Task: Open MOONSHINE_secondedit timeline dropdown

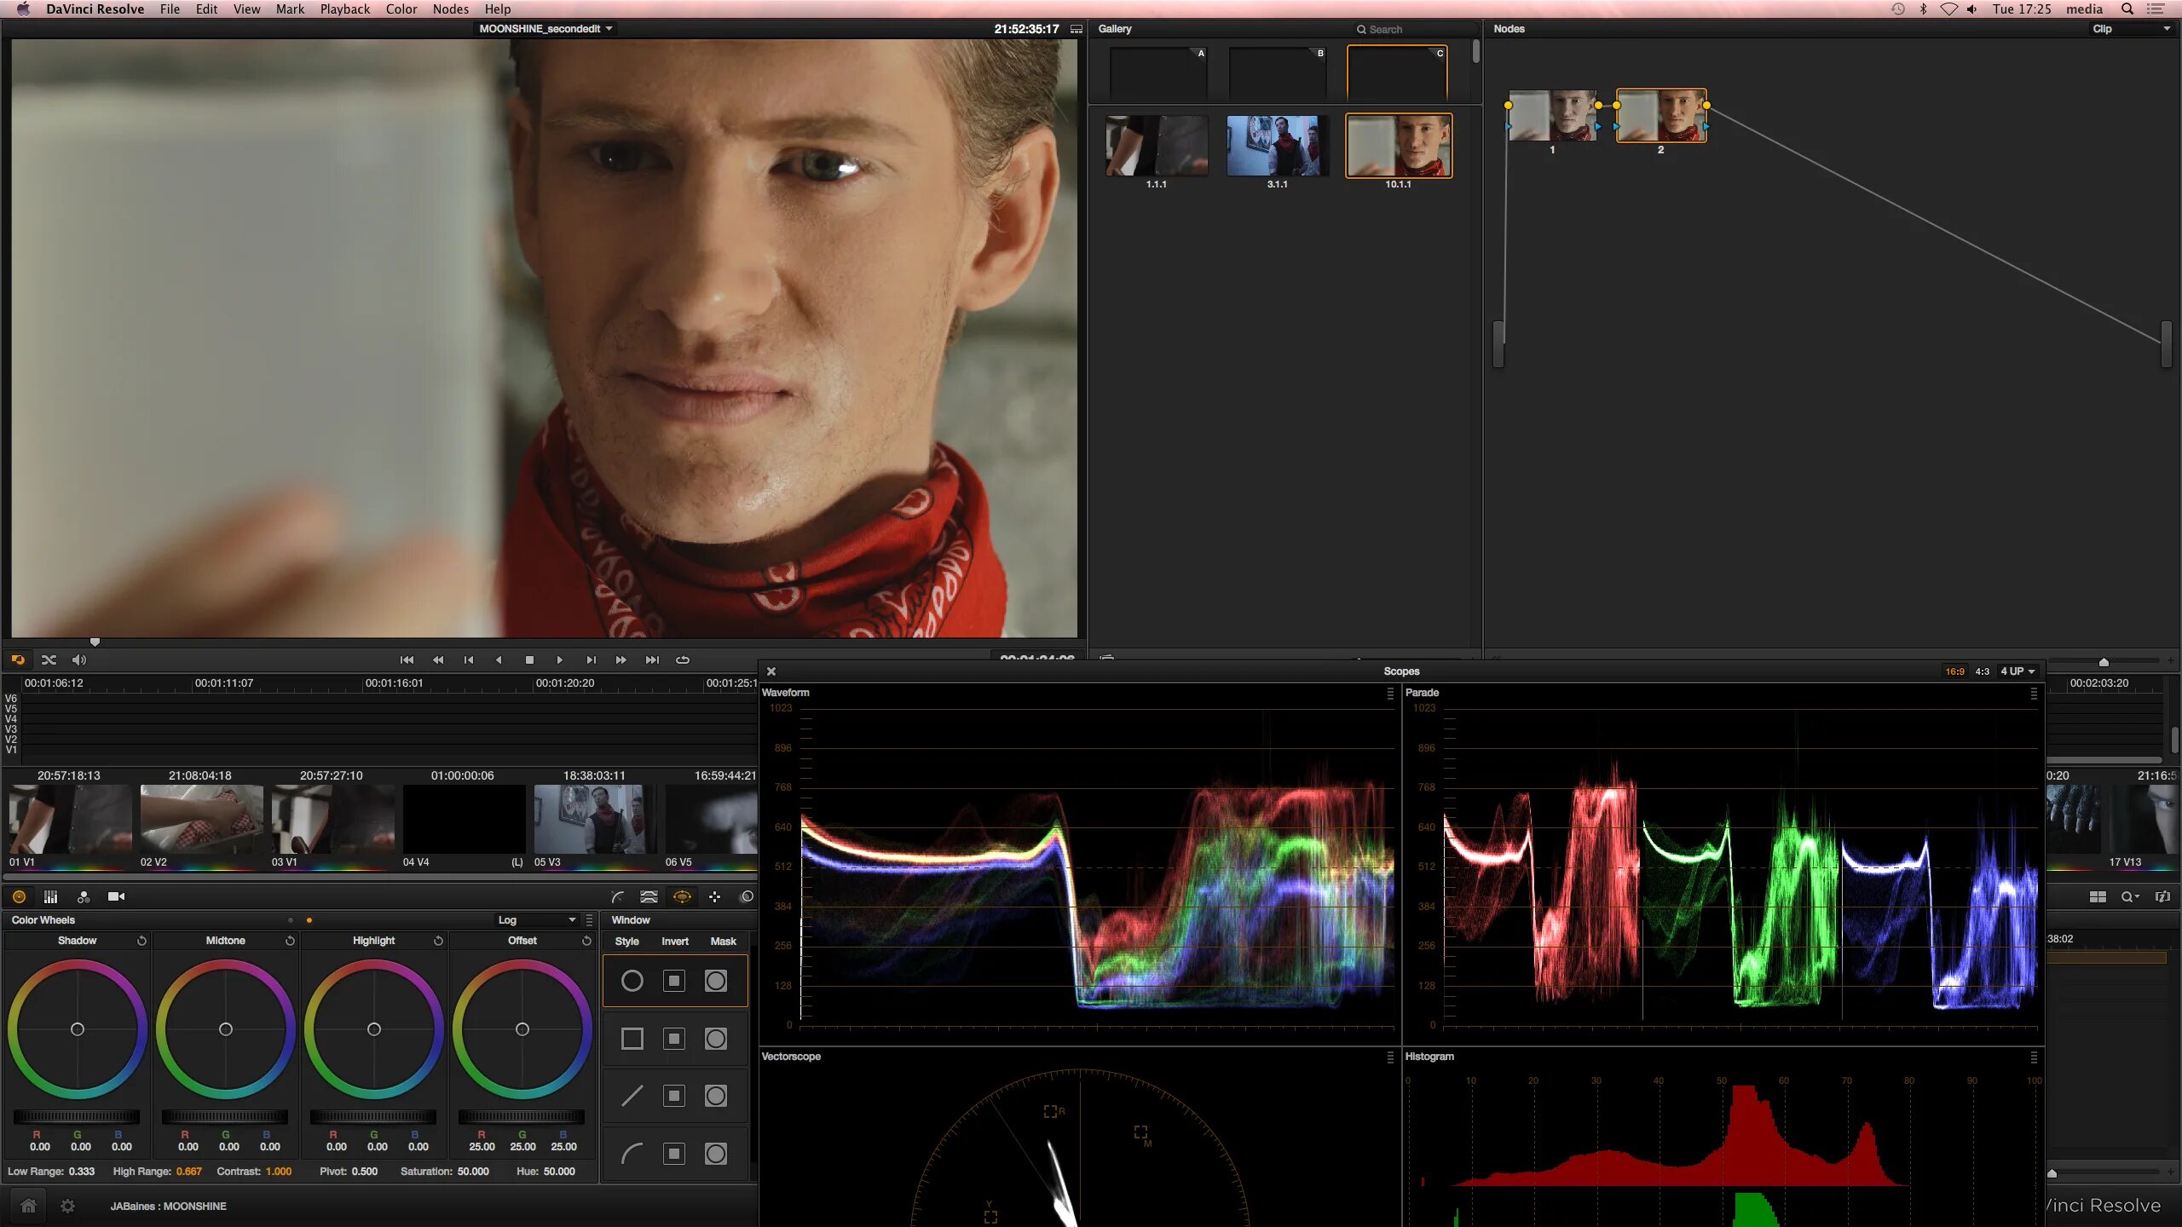Action: coord(545,28)
